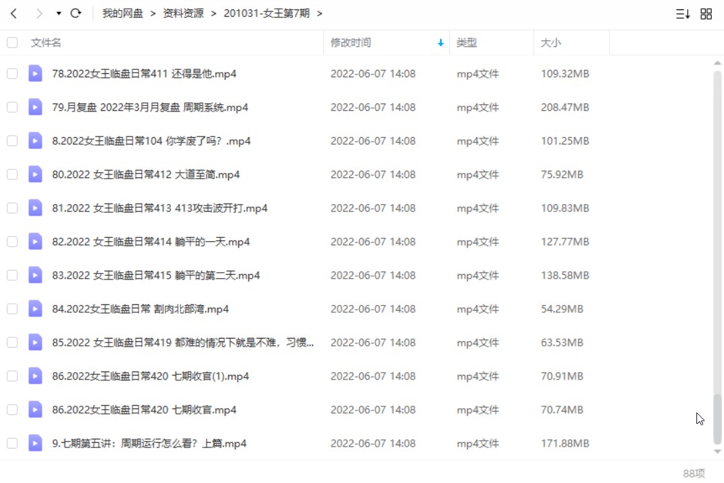Check the box for 84.2022 割肉北部湾
The height and width of the screenshot is (483, 724).
[x=13, y=309]
